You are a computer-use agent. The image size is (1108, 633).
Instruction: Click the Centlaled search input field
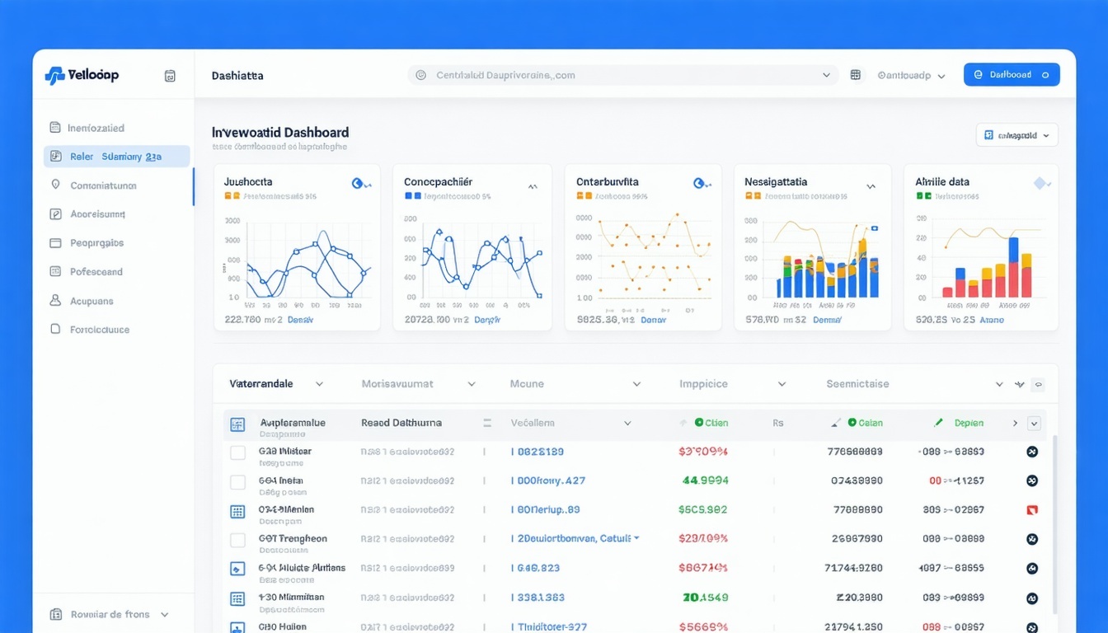click(x=622, y=75)
